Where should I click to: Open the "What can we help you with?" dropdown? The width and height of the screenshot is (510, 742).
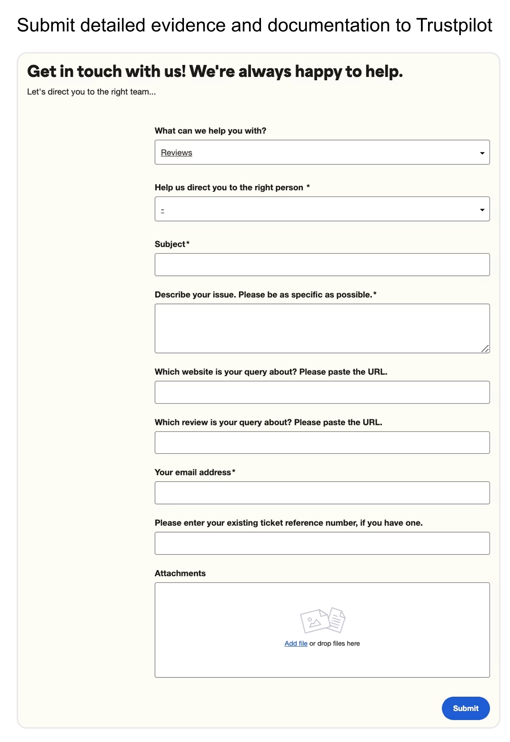pyautogui.click(x=322, y=152)
